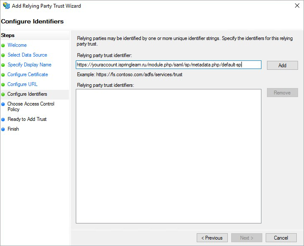Click the Previous button
Image resolution: width=304 pixels, height=246 pixels.
point(212,237)
